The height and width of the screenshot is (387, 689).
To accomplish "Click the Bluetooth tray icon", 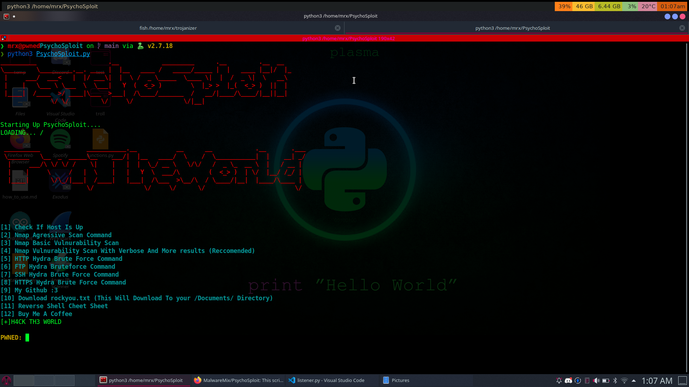I will coord(615,381).
